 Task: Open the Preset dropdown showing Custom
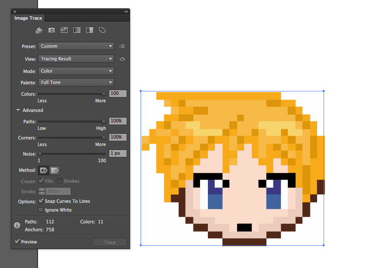[76, 46]
